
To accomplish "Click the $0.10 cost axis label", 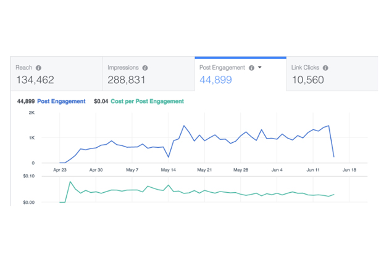I will pos(29,176).
